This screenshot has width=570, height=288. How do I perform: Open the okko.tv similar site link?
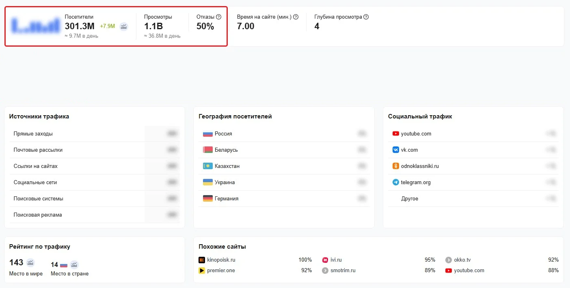pyautogui.click(x=462, y=260)
